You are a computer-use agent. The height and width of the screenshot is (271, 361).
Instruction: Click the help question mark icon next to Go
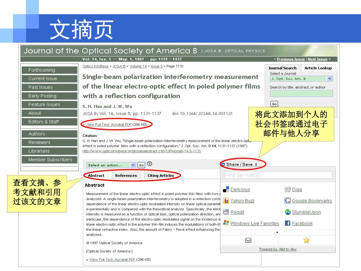(149, 164)
